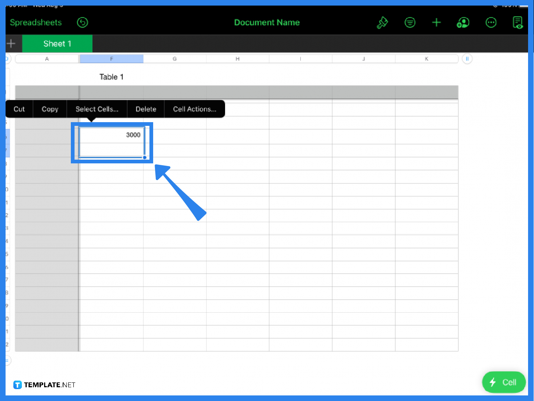Open the Collaborate person icon
Viewport: 534px width, 401px height.
point(463,23)
